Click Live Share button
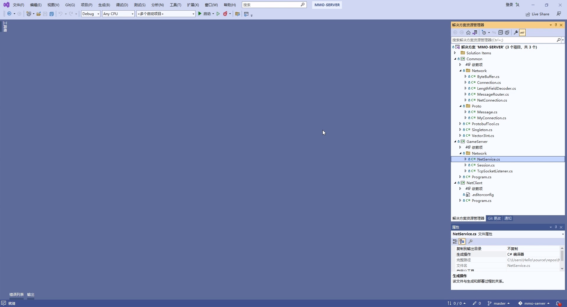Viewport: 567px width, 307px height. tap(537, 14)
